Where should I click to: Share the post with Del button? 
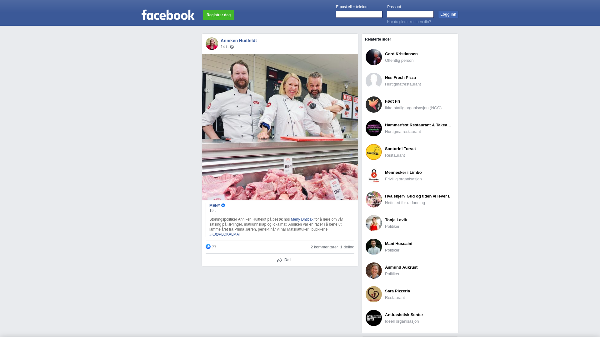tap(284, 260)
